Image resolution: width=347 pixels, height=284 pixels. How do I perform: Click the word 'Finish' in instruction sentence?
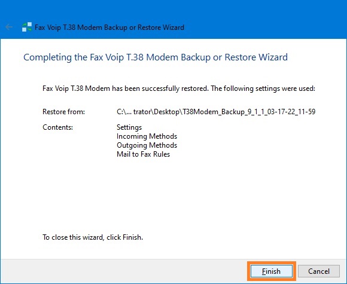coord(132,237)
